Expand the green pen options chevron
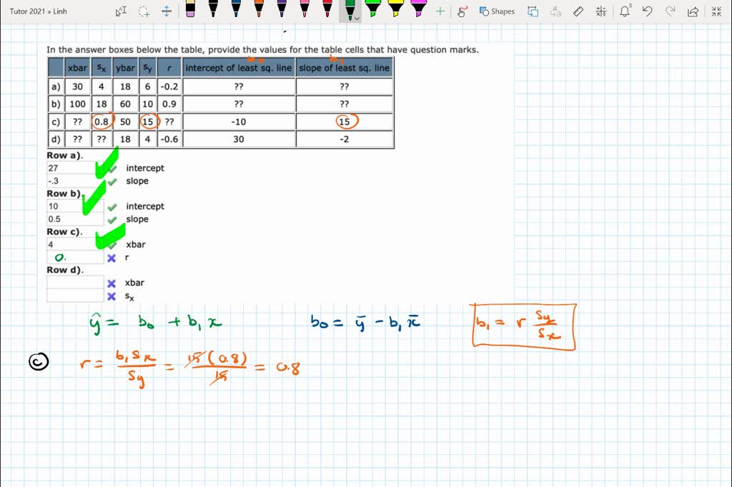This screenshot has width=732, height=487. pyautogui.click(x=355, y=19)
